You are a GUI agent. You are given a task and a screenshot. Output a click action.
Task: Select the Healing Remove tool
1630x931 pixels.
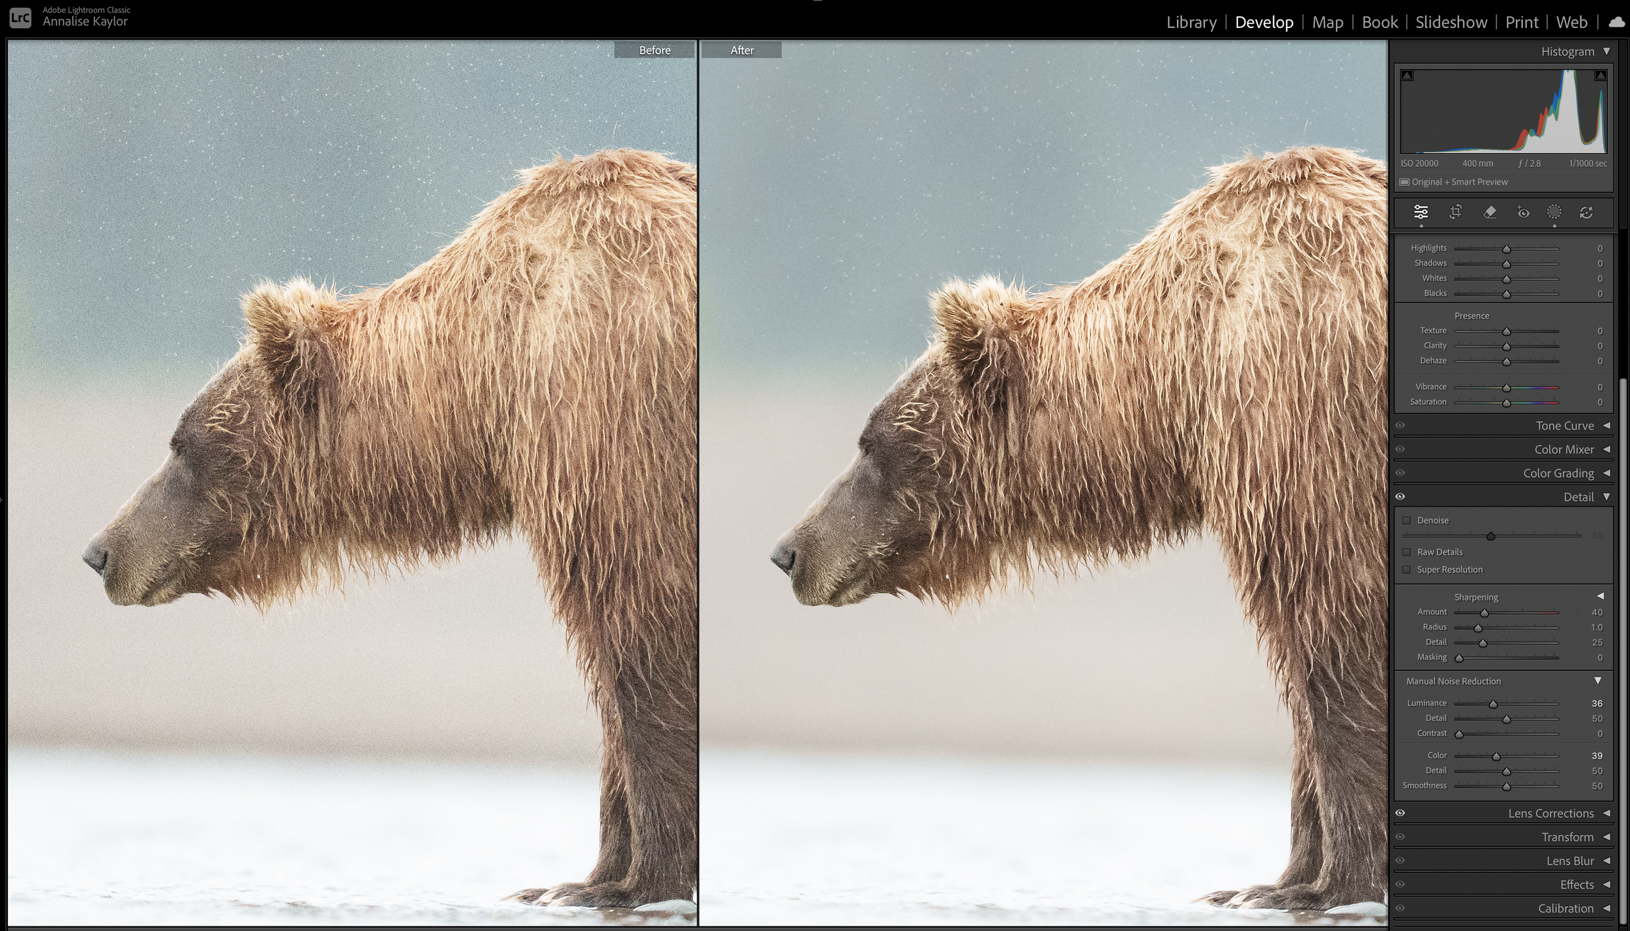(x=1490, y=213)
